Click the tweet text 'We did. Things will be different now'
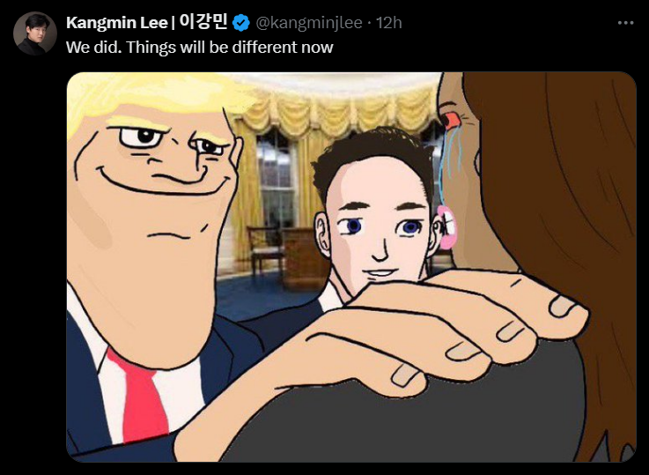649x475 pixels. 200,48
